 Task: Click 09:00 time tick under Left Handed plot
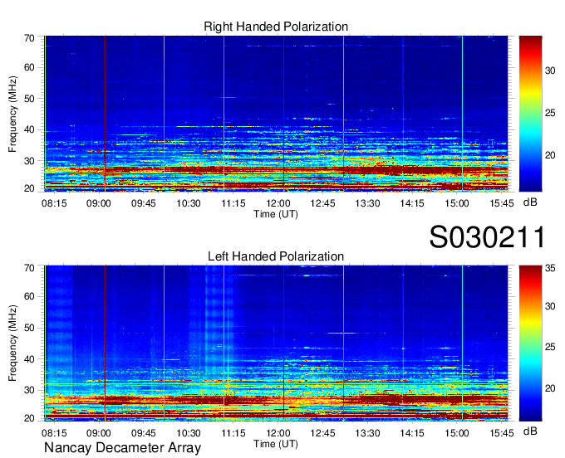(99, 432)
